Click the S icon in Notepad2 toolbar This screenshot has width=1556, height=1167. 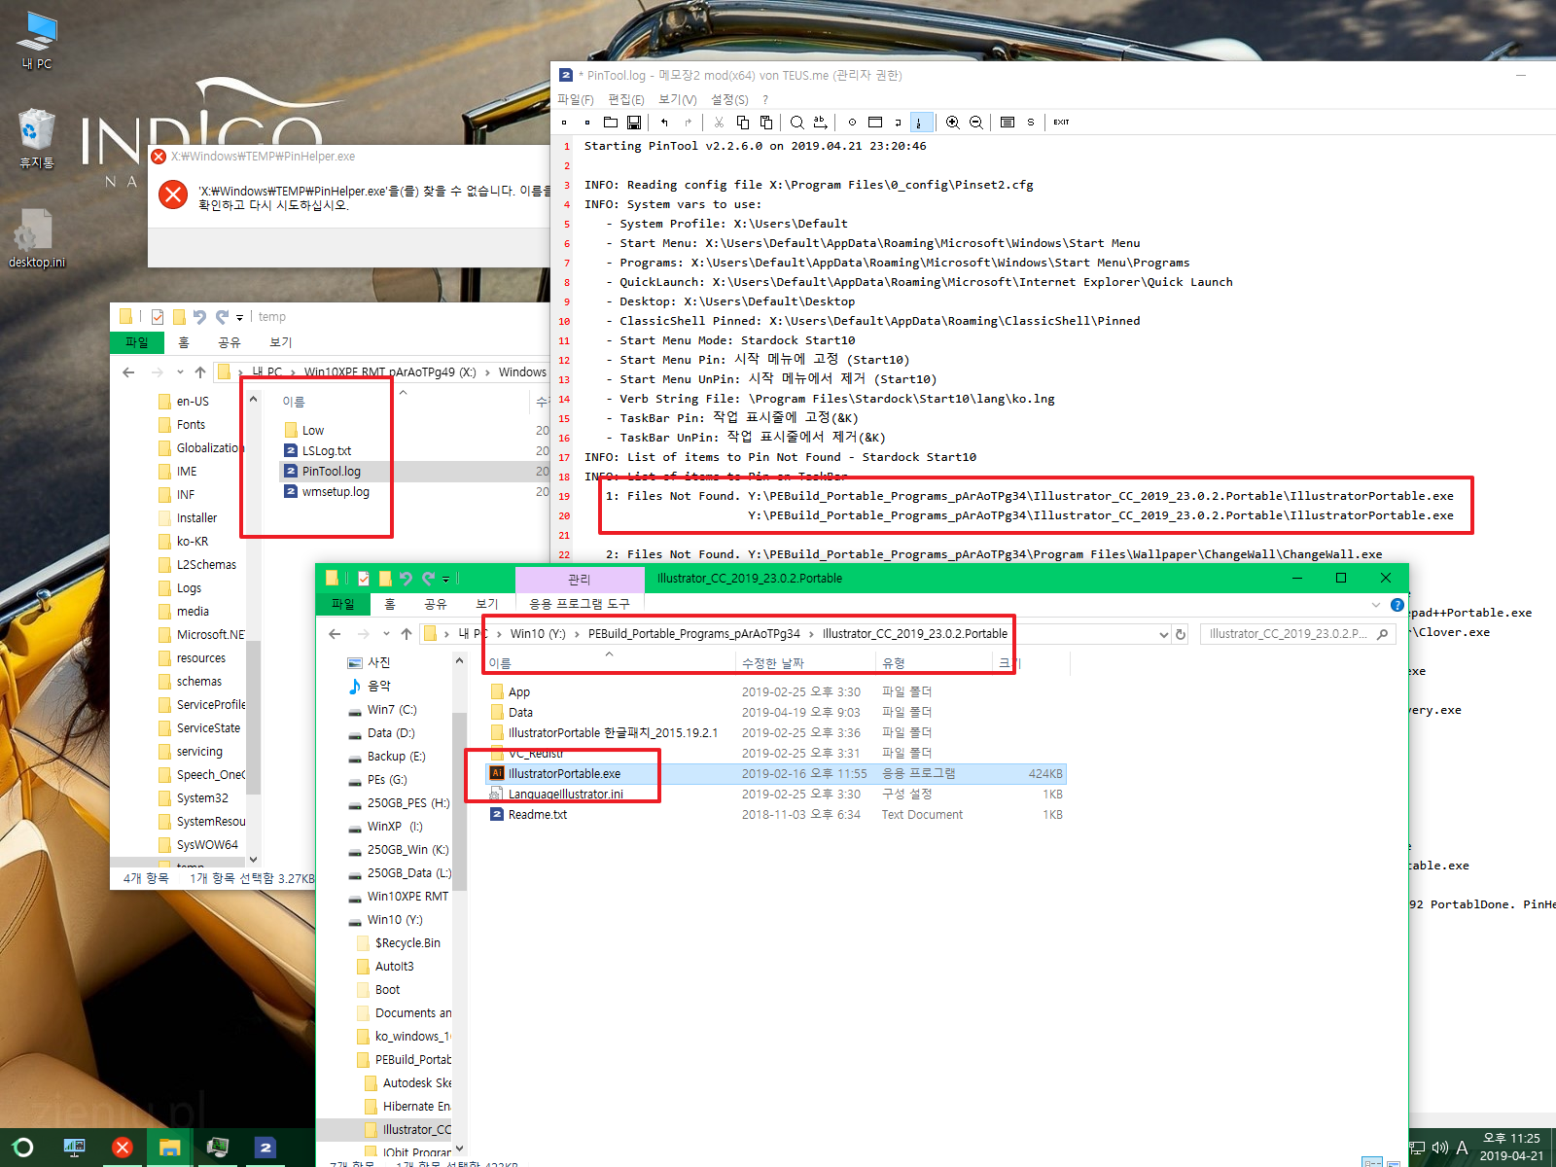1031,123
